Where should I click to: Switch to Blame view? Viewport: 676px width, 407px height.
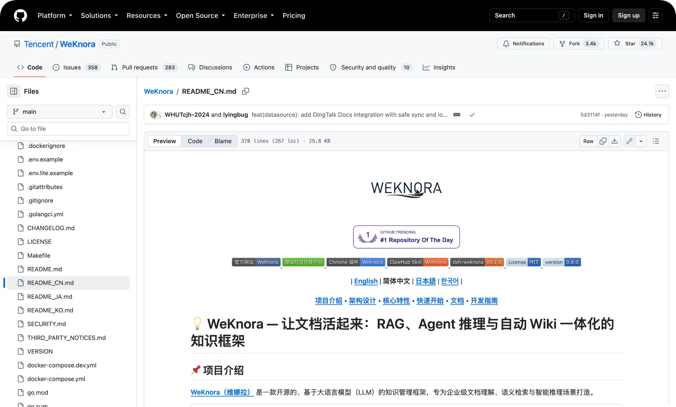(x=223, y=141)
